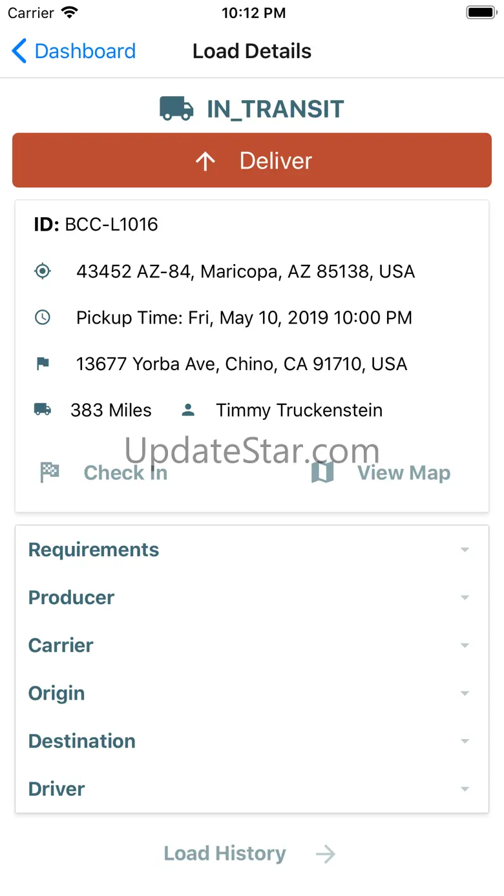Screen dimensions: 504x896
Task: Expand the Driver section
Action: tap(252, 789)
